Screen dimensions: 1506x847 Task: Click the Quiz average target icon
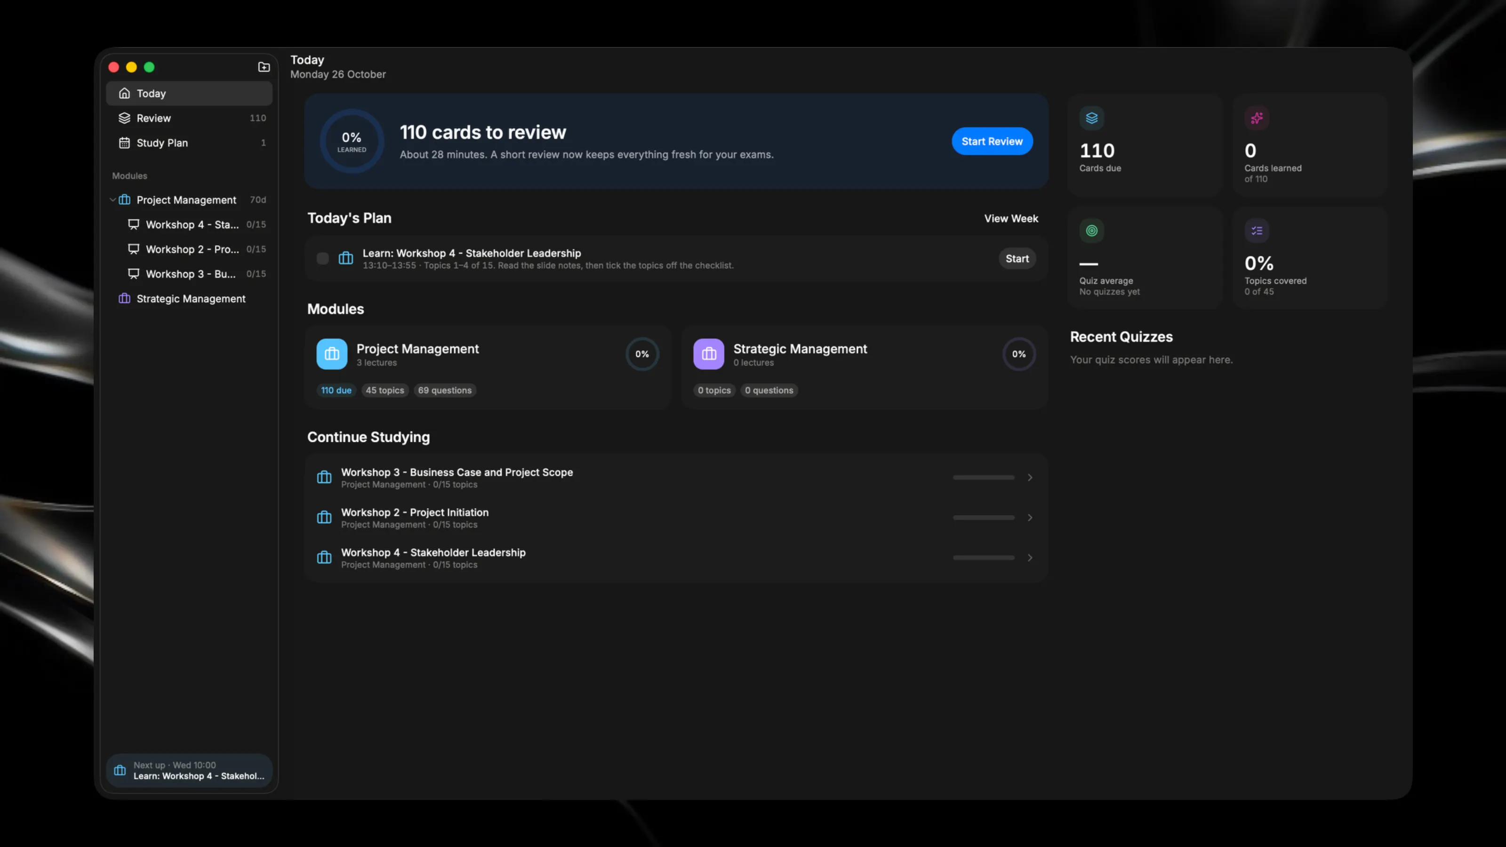pyautogui.click(x=1091, y=231)
